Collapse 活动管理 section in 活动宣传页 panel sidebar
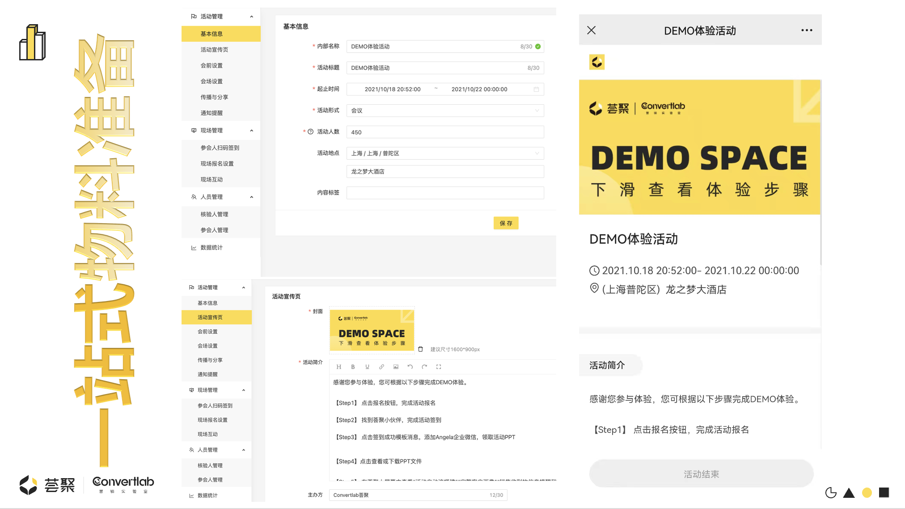 click(x=244, y=288)
